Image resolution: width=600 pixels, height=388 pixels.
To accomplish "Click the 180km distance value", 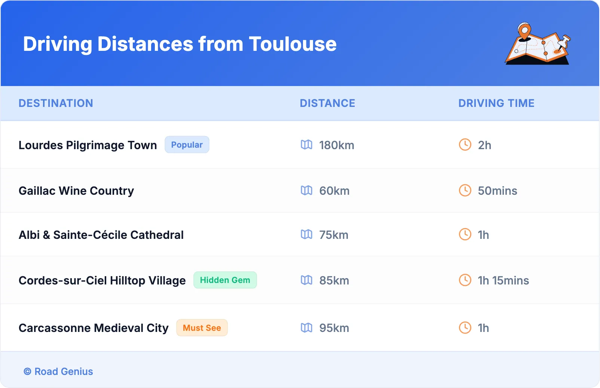I will click(x=337, y=145).
